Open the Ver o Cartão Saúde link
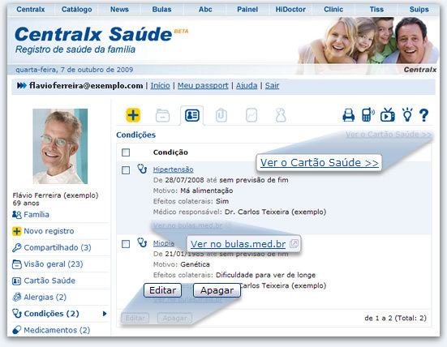 point(320,162)
